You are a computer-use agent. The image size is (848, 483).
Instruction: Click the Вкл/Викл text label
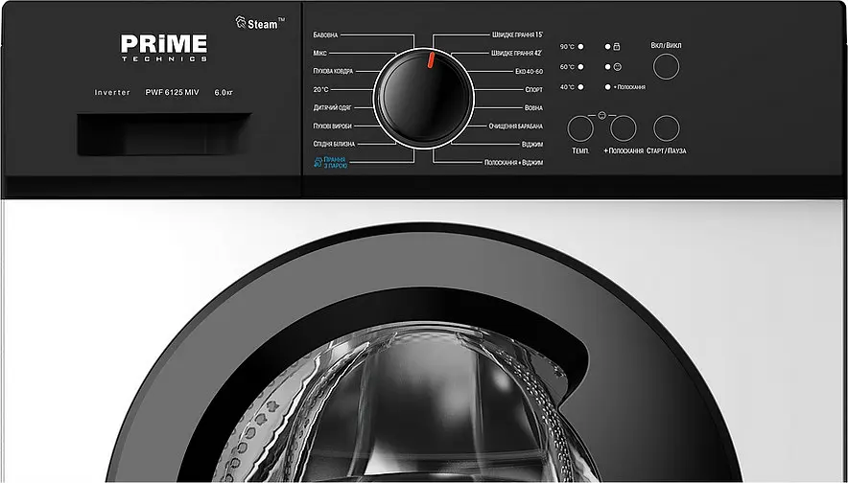666,45
